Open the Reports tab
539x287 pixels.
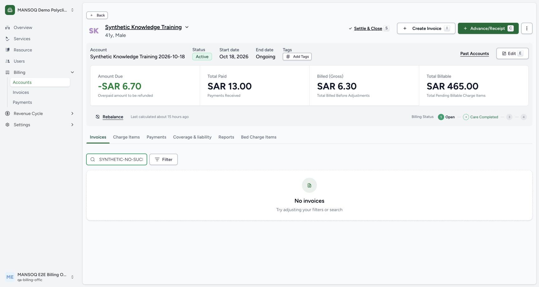point(226,137)
